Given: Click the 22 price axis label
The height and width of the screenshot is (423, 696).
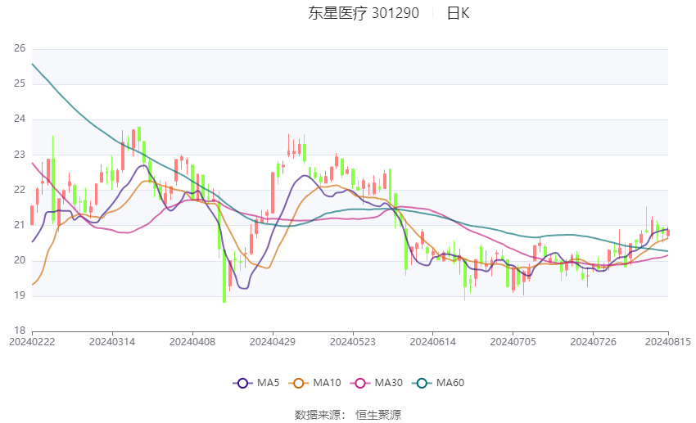Looking at the screenshot, I should pyautogui.click(x=20, y=189).
